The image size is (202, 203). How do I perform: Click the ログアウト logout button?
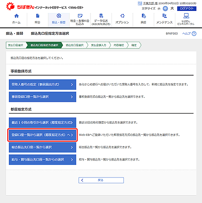(x=187, y=8)
